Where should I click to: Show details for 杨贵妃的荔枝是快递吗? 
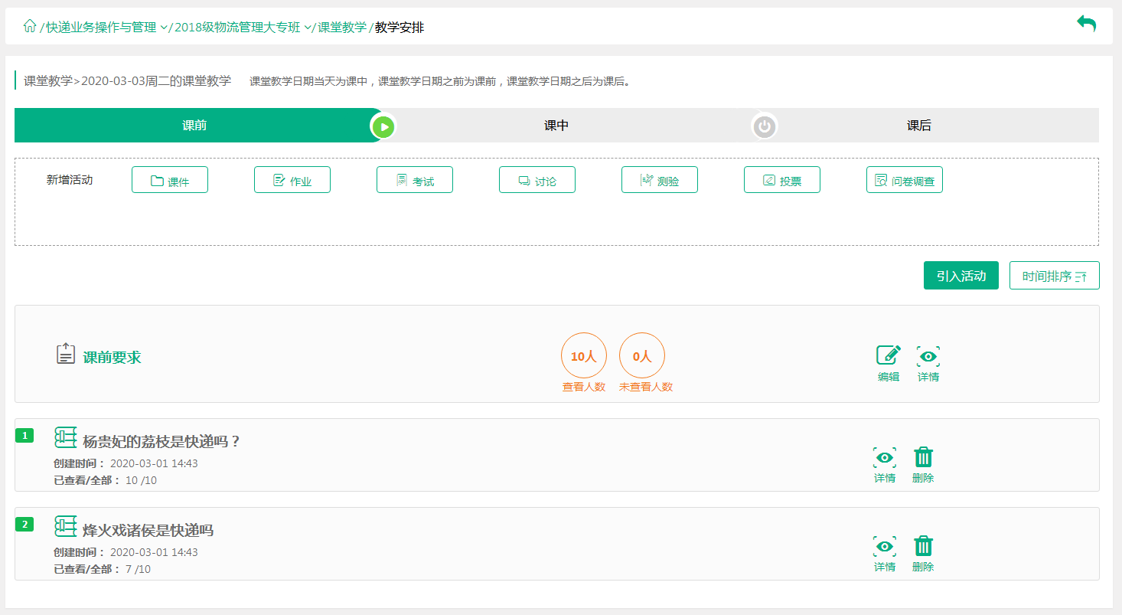click(x=885, y=458)
